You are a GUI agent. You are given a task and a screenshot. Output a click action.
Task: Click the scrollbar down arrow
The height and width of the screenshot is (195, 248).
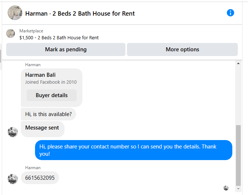point(238,189)
